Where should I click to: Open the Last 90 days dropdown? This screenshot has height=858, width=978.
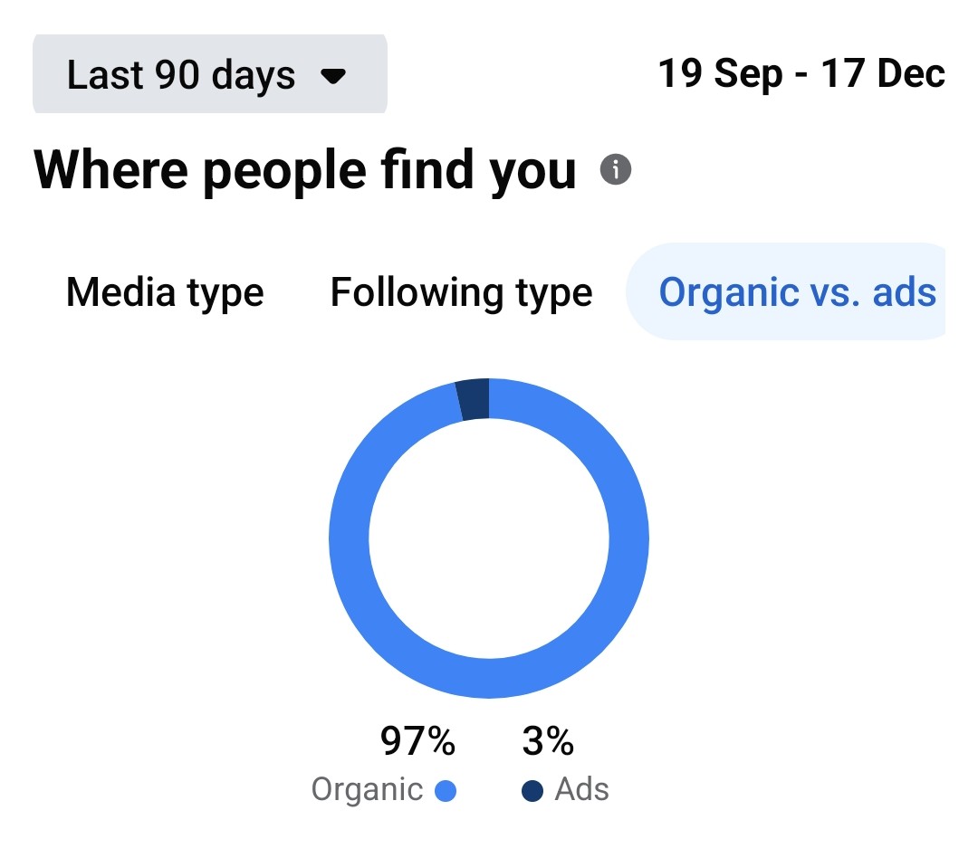coord(209,75)
